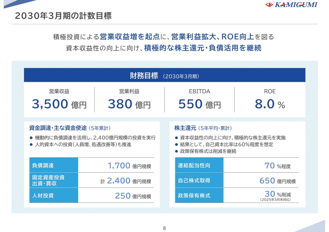Screen dimensions: 329x232
Task: Click the 固定資産投資 出資・買収 row label
Action: [54, 180]
